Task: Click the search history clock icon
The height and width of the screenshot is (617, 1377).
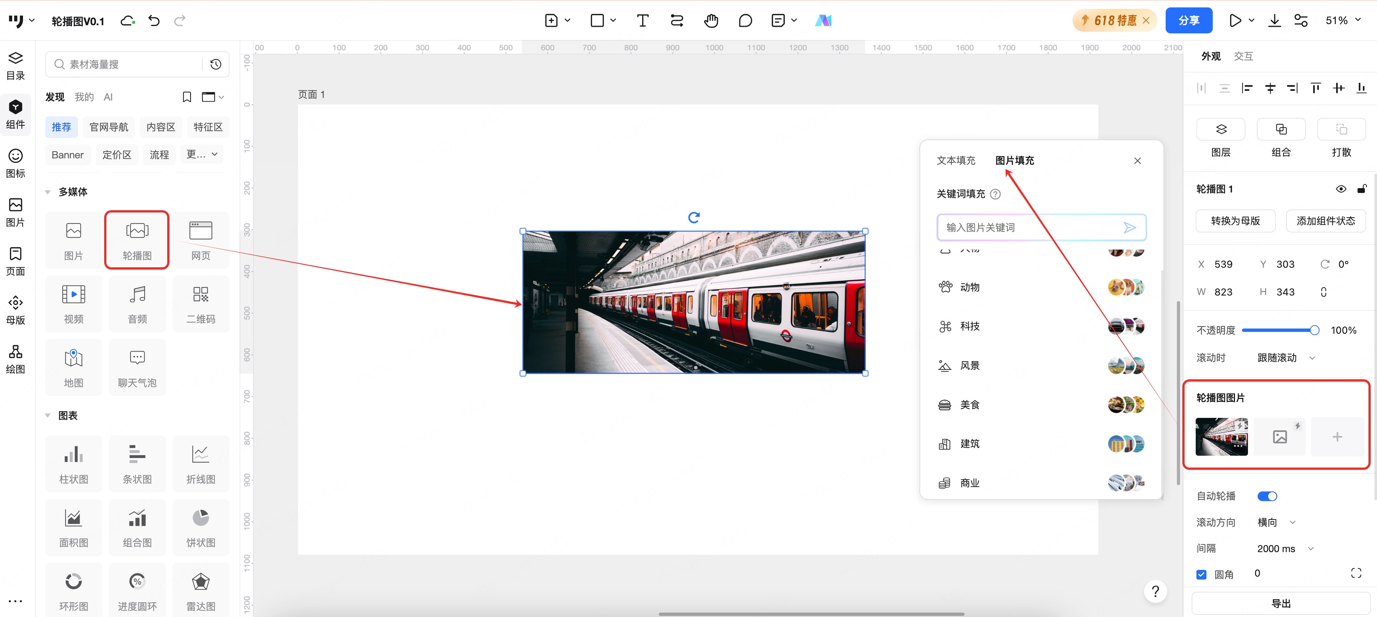Action: click(x=216, y=64)
